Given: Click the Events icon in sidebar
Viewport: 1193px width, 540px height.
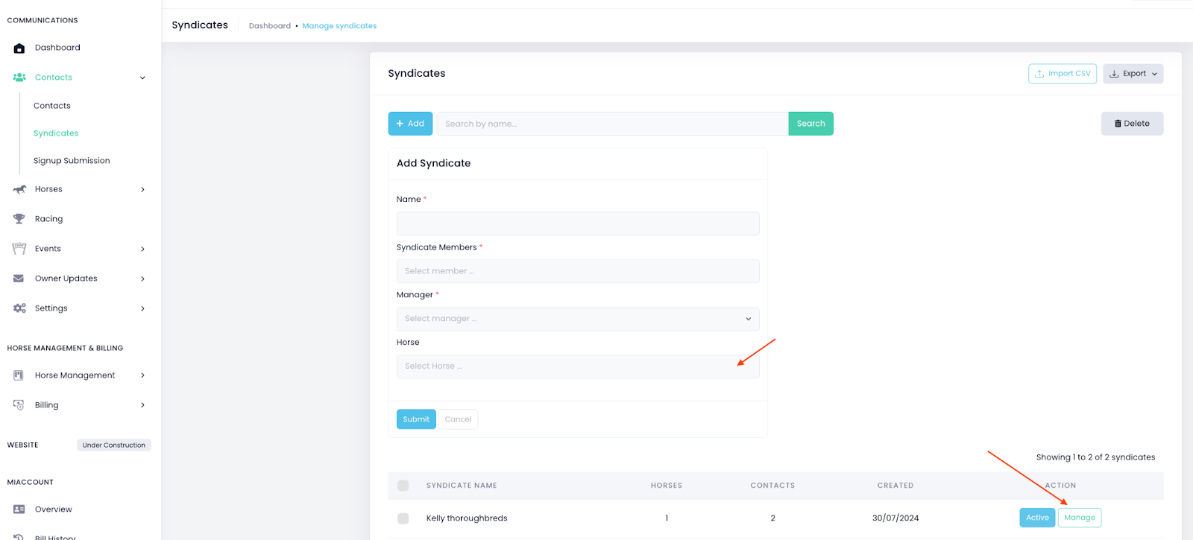Looking at the screenshot, I should [19, 249].
